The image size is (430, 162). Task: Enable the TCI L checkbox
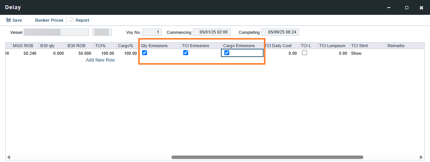tap(304, 53)
